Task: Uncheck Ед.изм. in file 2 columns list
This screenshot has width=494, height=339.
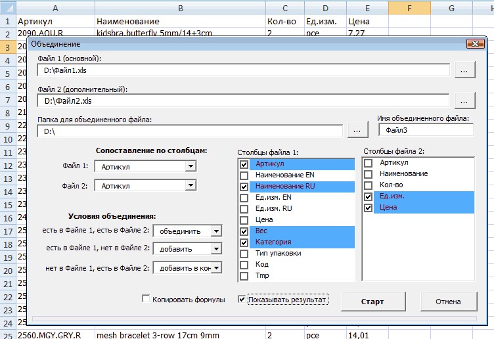Action: point(368,196)
